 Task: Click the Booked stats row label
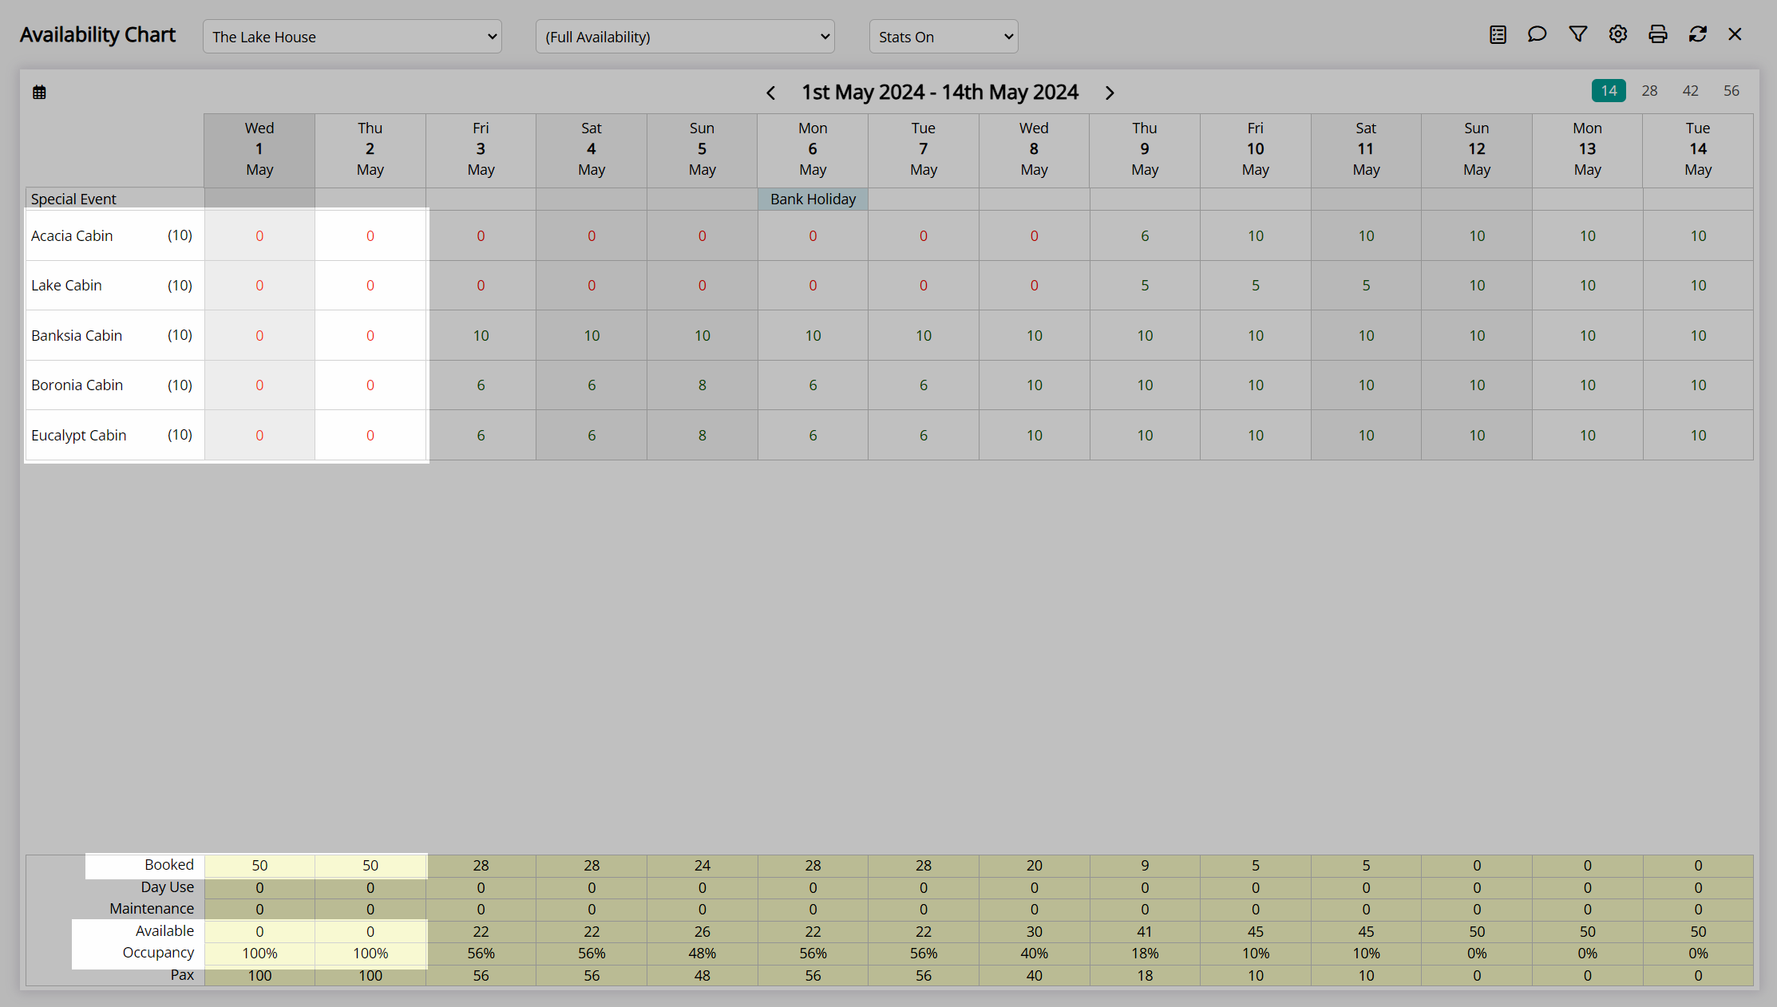tap(169, 864)
